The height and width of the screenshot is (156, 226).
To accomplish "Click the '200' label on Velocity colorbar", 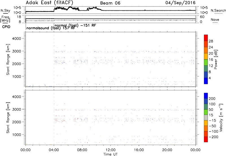I will click(212, 99).
